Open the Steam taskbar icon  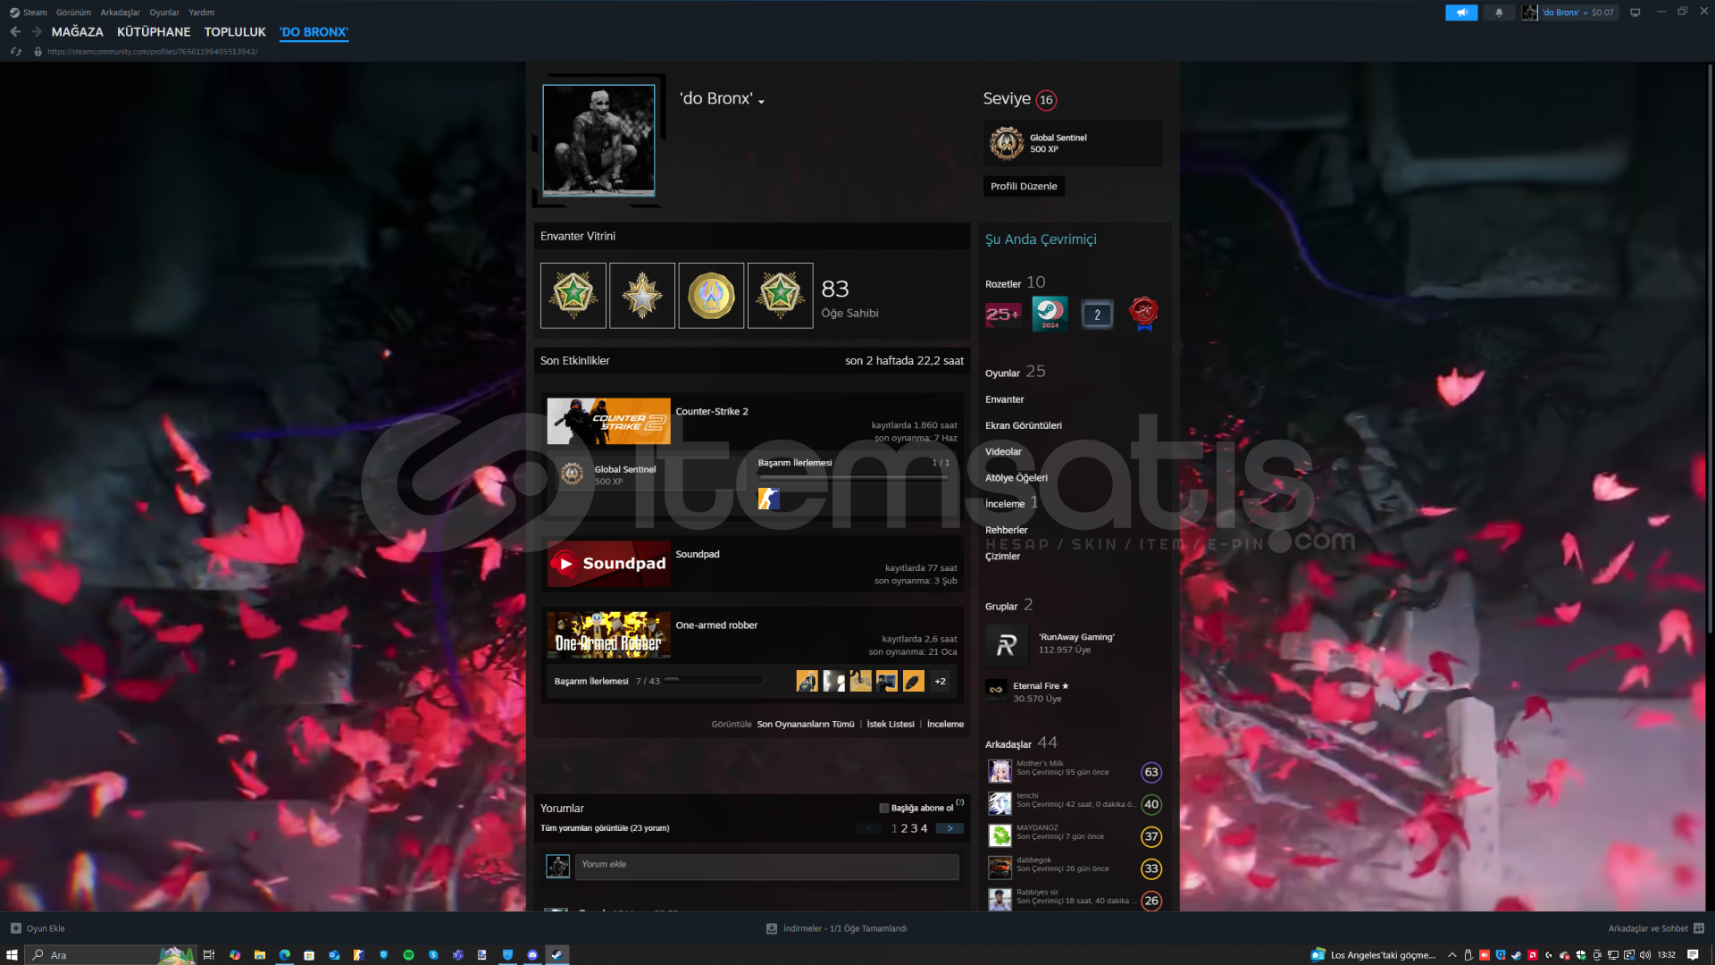556,954
